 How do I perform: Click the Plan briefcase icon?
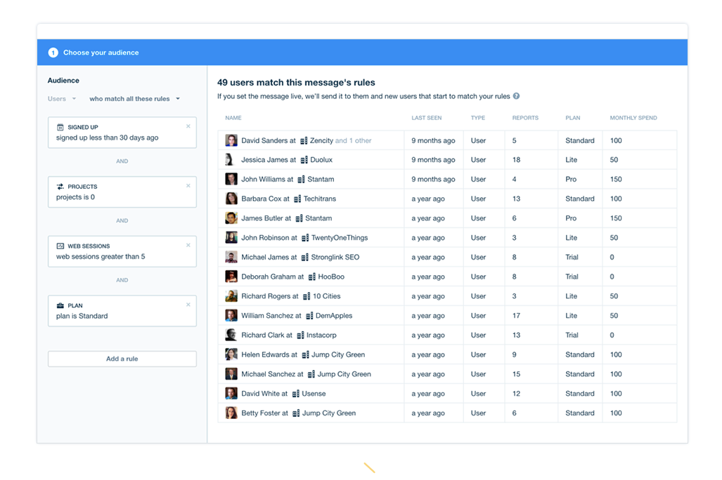pyautogui.click(x=60, y=306)
